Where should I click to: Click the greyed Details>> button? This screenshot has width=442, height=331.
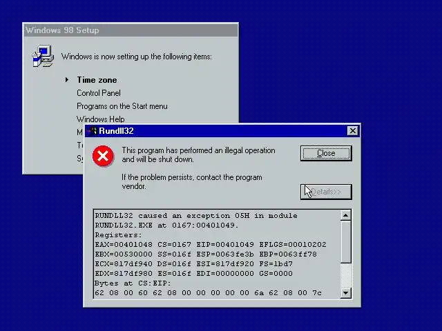click(x=326, y=192)
